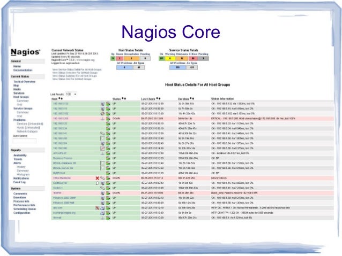Click View Service Status Detail For All Host Groups
This screenshot has height=256, width=342.
[x=77, y=69]
